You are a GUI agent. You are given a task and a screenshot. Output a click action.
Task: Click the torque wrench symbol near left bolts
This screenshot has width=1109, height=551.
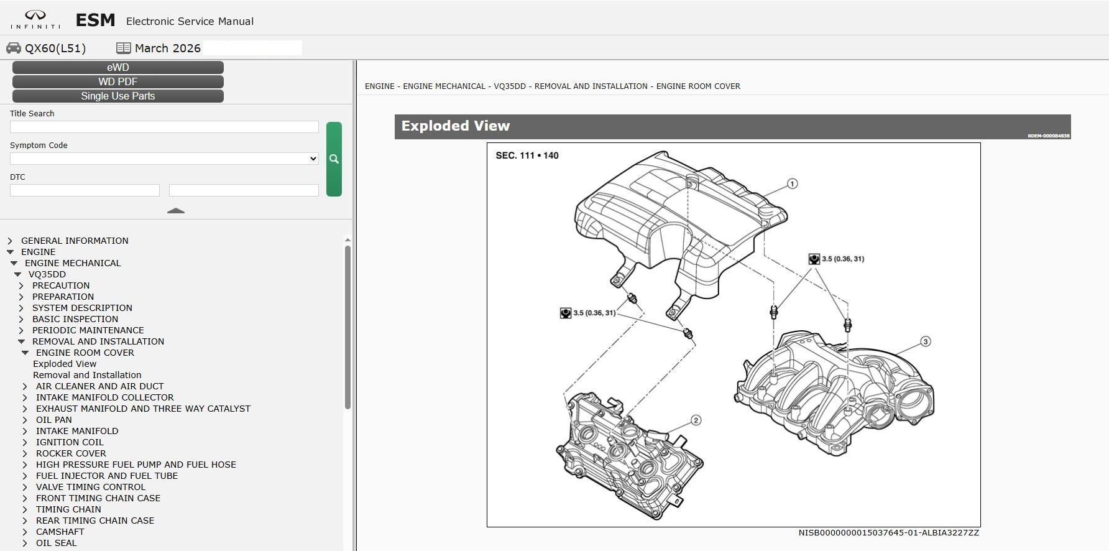[565, 313]
